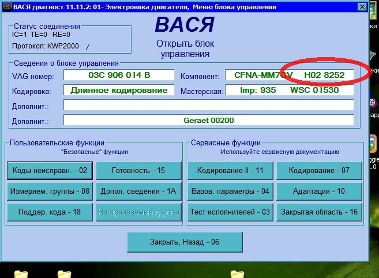The width and height of the screenshot is (379, 278).
Task: Run Тест исполнителей - 03
Action: pyautogui.click(x=230, y=212)
